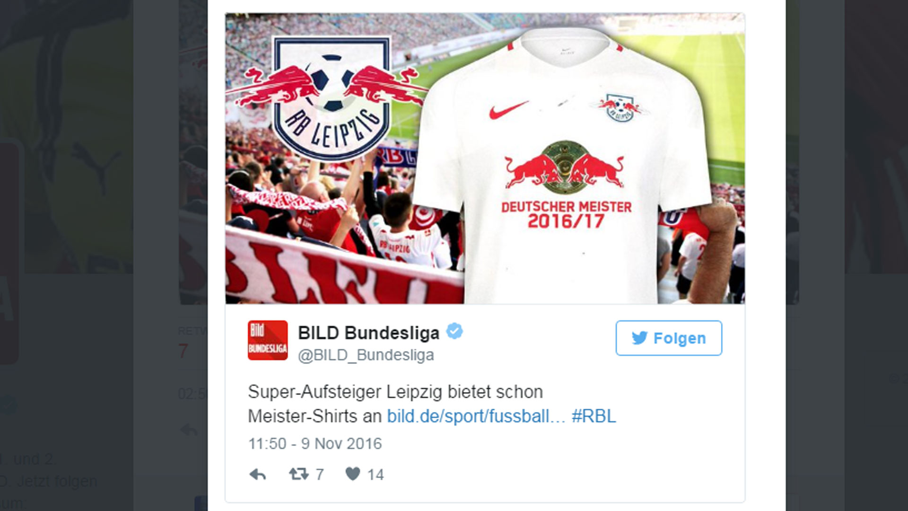Click the BILD Bundesliga display name
The image size is (908, 511).
[368, 333]
